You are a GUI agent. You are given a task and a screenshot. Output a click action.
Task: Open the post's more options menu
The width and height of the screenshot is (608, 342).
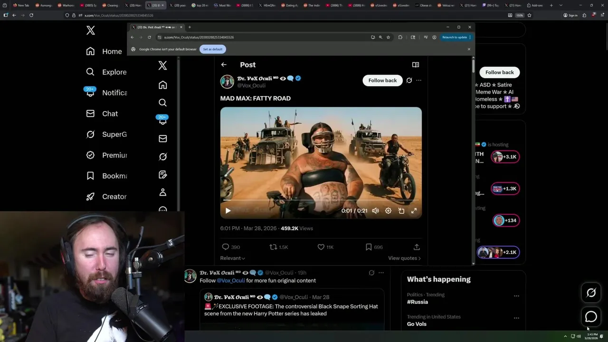418,80
